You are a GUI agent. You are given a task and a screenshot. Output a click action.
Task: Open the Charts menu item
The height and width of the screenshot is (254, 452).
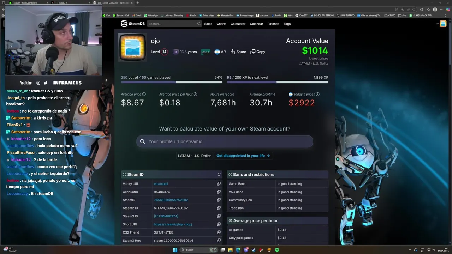point(221,24)
